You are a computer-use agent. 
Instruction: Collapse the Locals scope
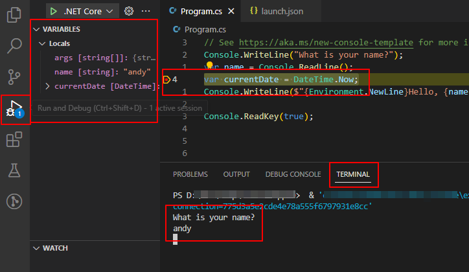[x=42, y=43]
